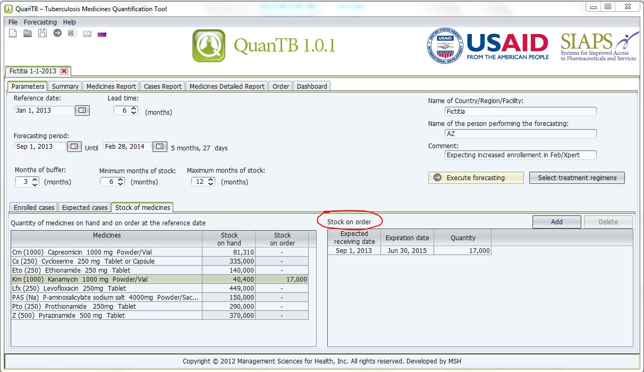644x372 pixels.
Task: Click the Minimum months of stock spinner
Action: [x=113, y=182]
